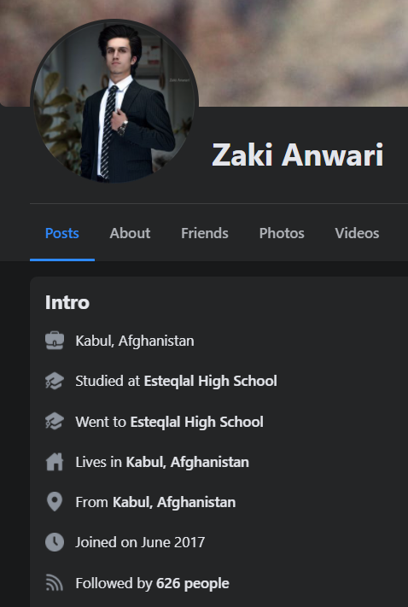
Task: Click the graduation cap beside Went to
Action: click(55, 422)
